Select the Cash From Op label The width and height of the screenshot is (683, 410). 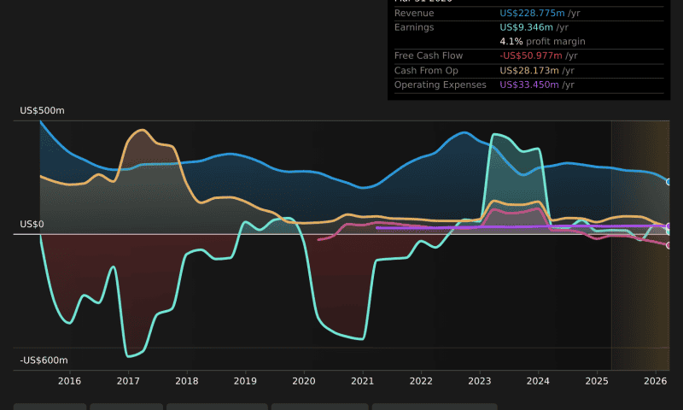[x=426, y=71]
